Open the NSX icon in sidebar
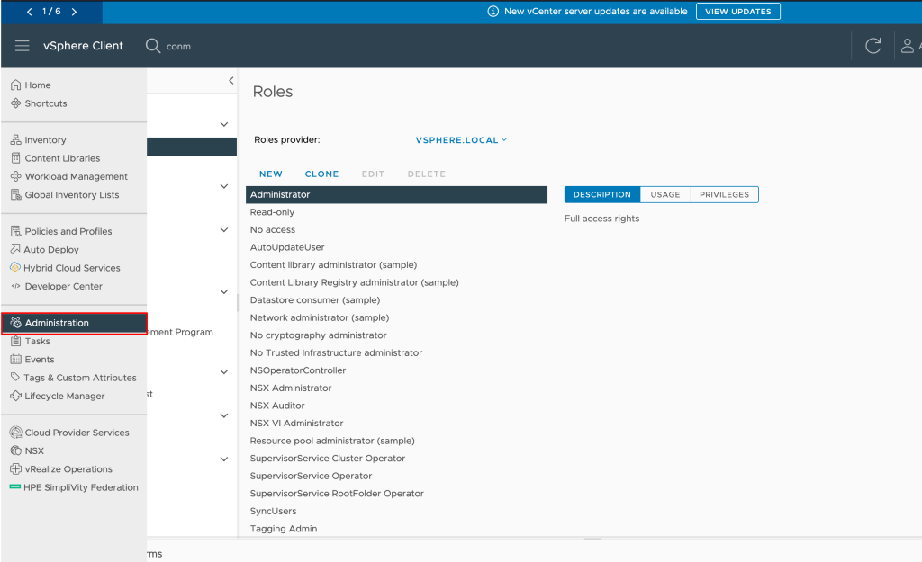The width and height of the screenshot is (922, 562). click(x=15, y=451)
